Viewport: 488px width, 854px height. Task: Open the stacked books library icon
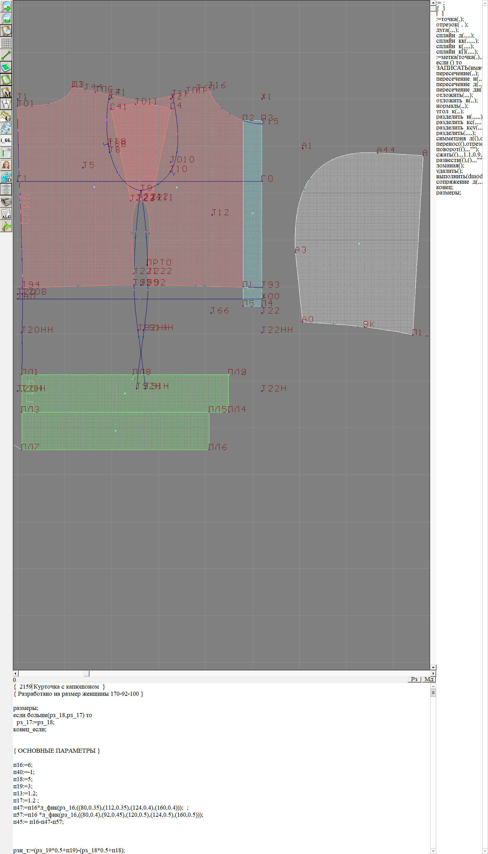pos(6,202)
